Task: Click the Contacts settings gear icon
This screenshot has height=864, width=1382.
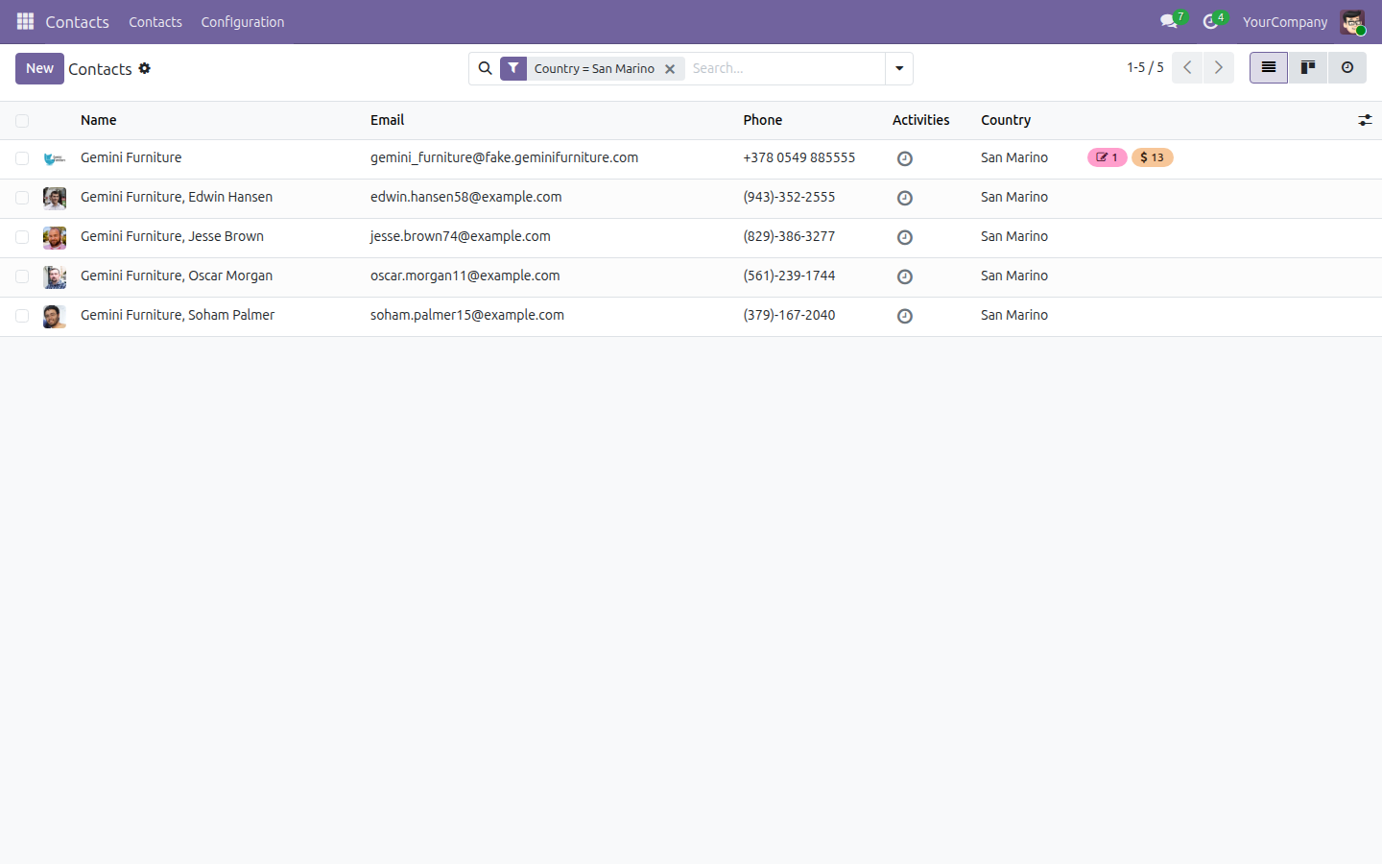Action: (145, 68)
